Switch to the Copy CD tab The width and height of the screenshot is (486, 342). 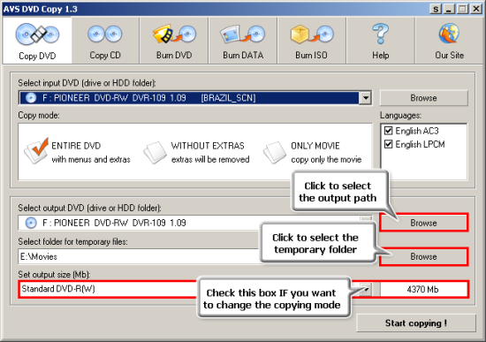click(x=105, y=41)
